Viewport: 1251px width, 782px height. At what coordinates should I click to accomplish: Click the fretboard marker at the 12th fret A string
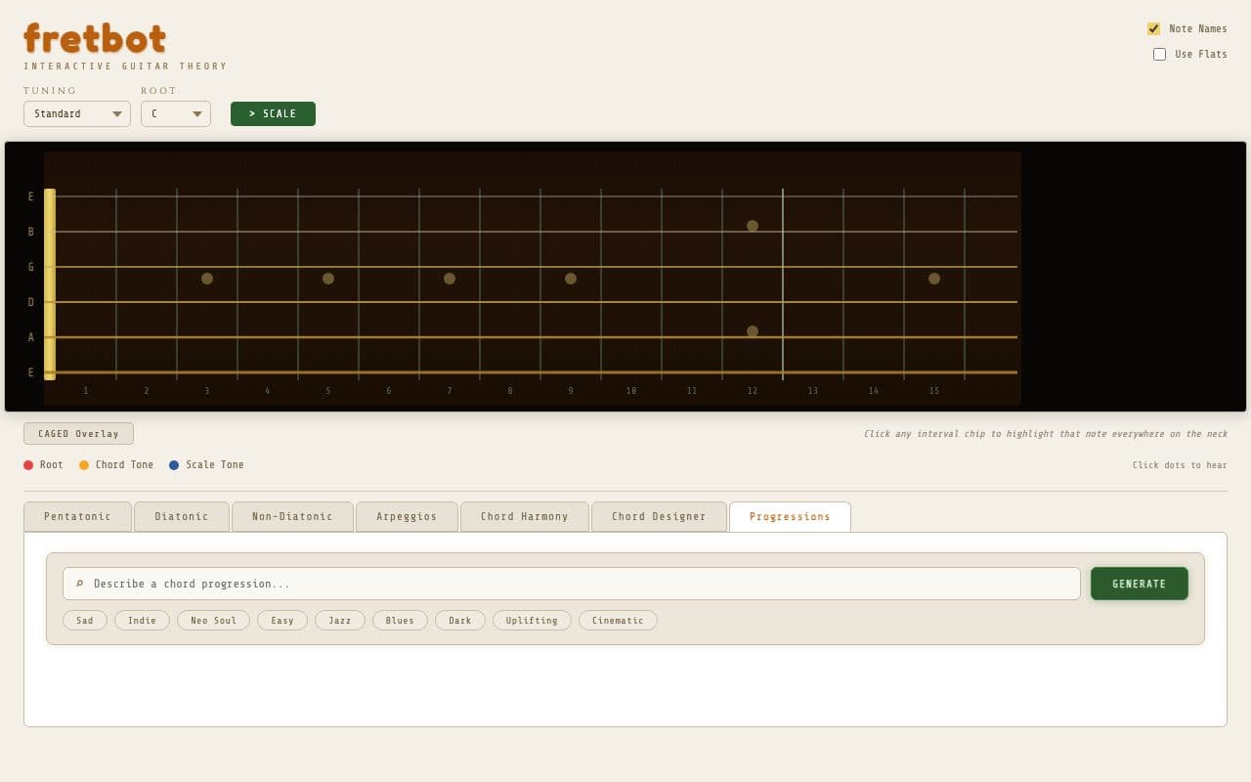pos(753,331)
